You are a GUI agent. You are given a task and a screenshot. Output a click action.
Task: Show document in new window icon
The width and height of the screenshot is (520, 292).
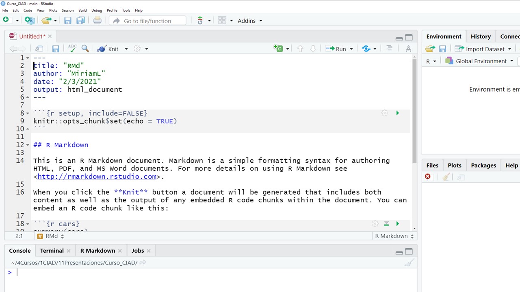coord(39,49)
